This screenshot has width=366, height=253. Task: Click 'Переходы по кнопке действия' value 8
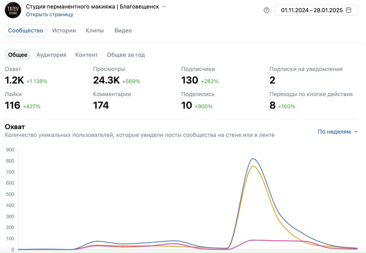pyautogui.click(x=273, y=106)
